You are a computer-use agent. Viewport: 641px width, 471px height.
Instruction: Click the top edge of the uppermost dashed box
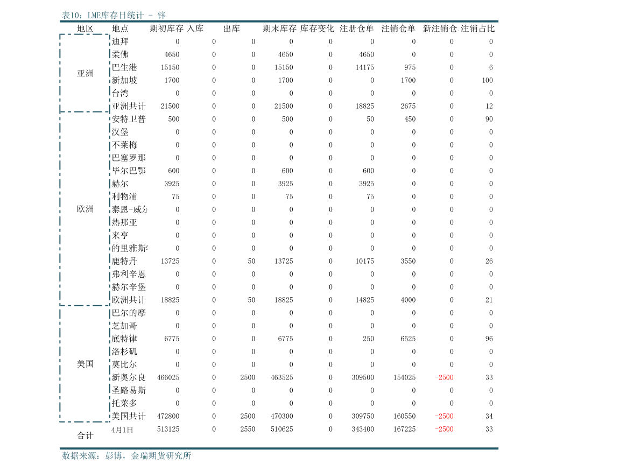84,34
